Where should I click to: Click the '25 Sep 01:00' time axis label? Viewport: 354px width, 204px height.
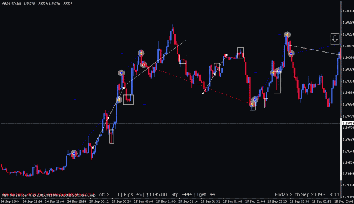pos(166,201)
